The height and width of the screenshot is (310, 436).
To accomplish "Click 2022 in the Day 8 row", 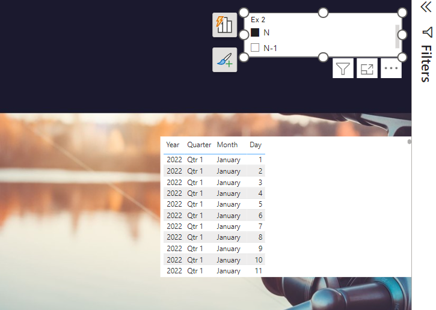I will (174, 237).
